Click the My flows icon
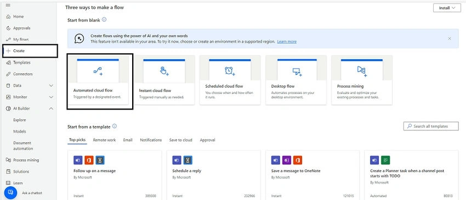466x200 pixels. coord(8,39)
